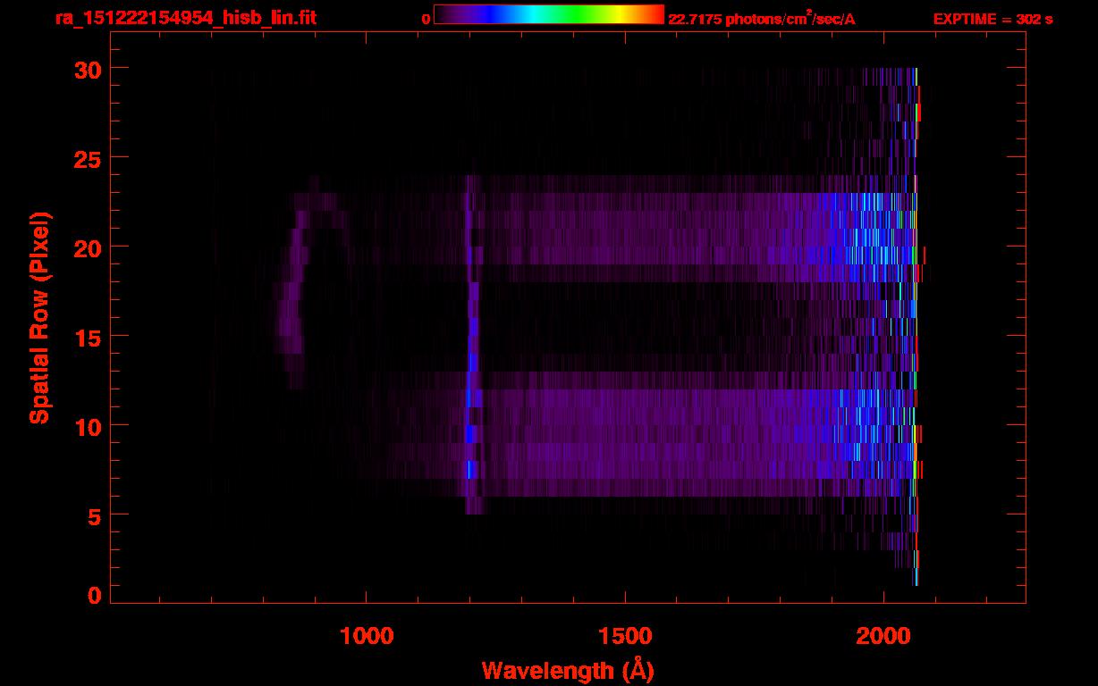The image size is (1098, 686).
Task: Click the y-axis tick label 10
Action: pyautogui.click(x=87, y=426)
